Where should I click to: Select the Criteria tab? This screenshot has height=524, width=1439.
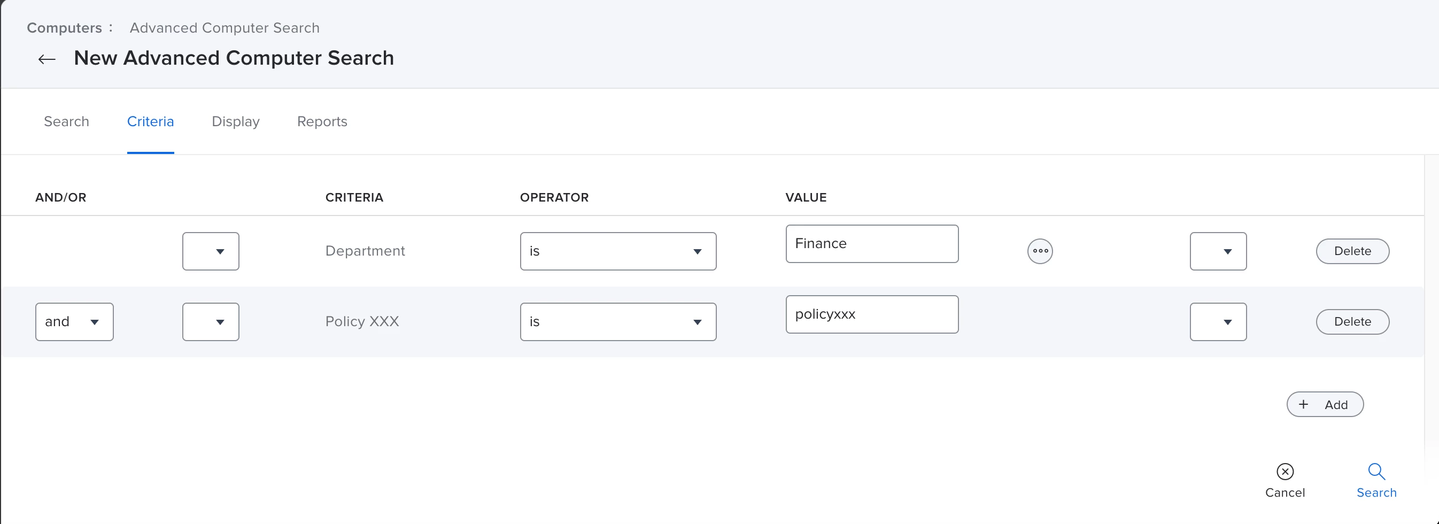click(150, 121)
